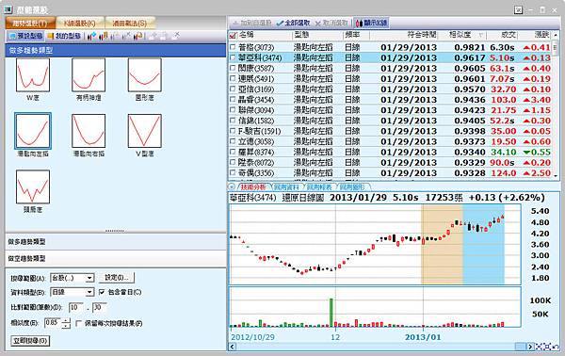Collapse the blue 做多趨勢類型 header bar
The image size is (565, 356).
point(115,51)
